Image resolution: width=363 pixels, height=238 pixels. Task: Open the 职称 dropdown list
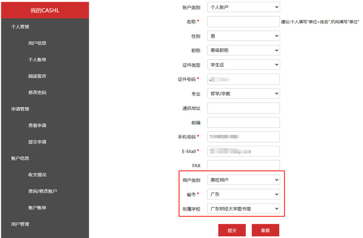pos(243,50)
